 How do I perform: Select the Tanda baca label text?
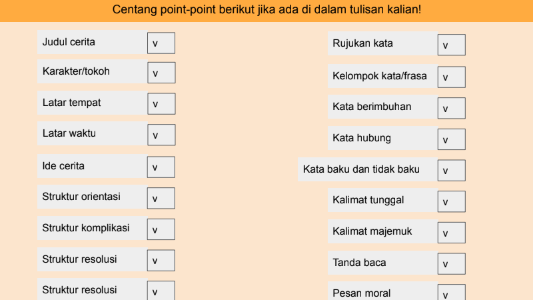[359, 263]
